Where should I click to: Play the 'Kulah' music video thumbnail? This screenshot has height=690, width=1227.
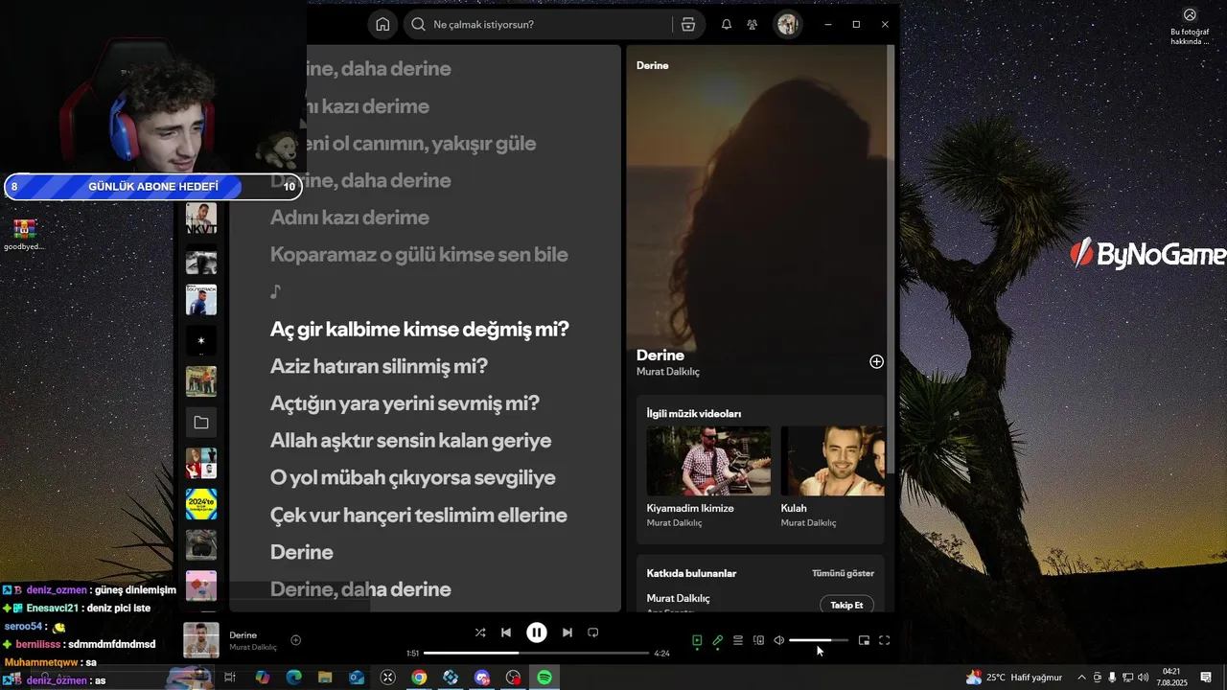[x=832, y=461]
